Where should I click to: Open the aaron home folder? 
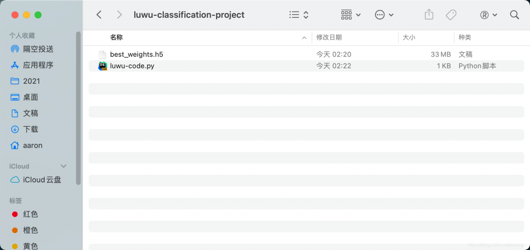pyautogui.click(x=32, y=146)
